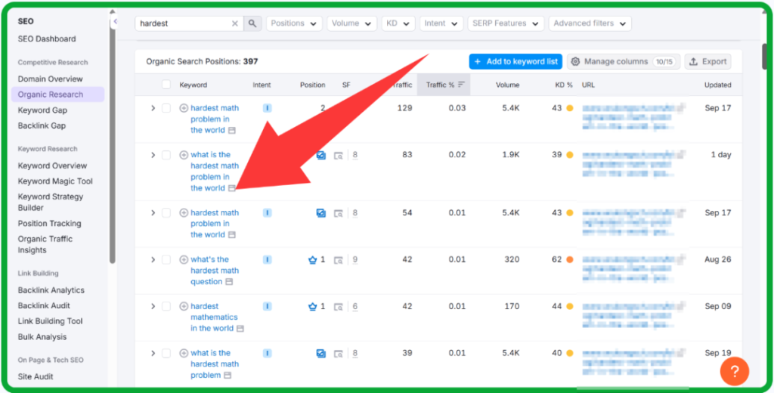
Task: Open the Positions filter dropdown
Action: pos(294,23)
